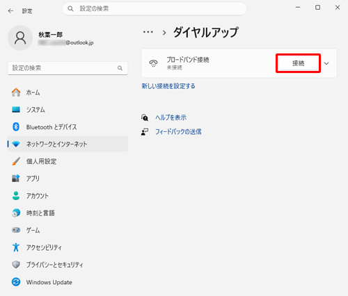Open アプリ settings section
348x296 pixels.
click(68, 179)
